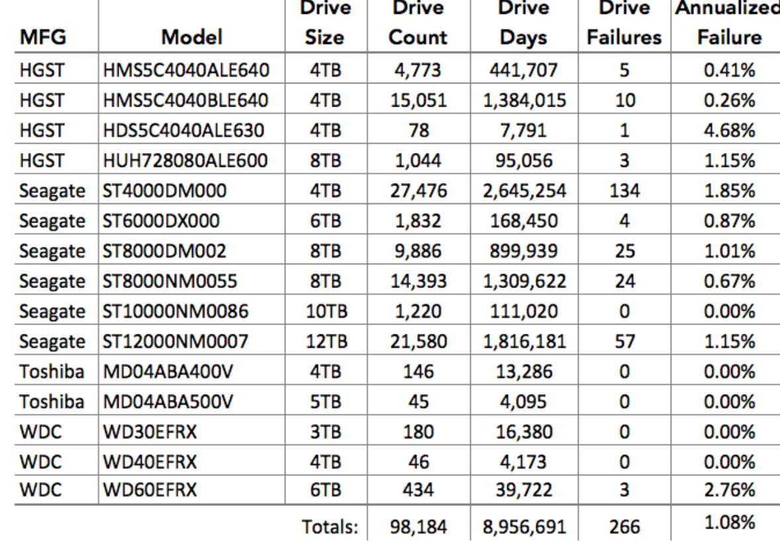
Task: Select model cell HMS5C4040ALE640
Action: tap(186, 70)
